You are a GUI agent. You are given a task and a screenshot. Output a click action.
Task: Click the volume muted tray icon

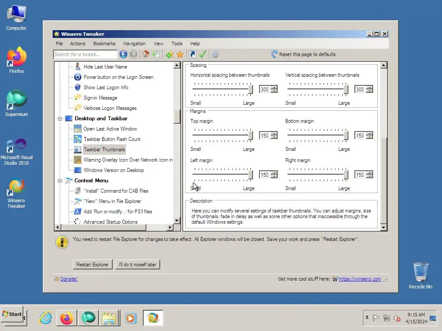coord(397,319)
